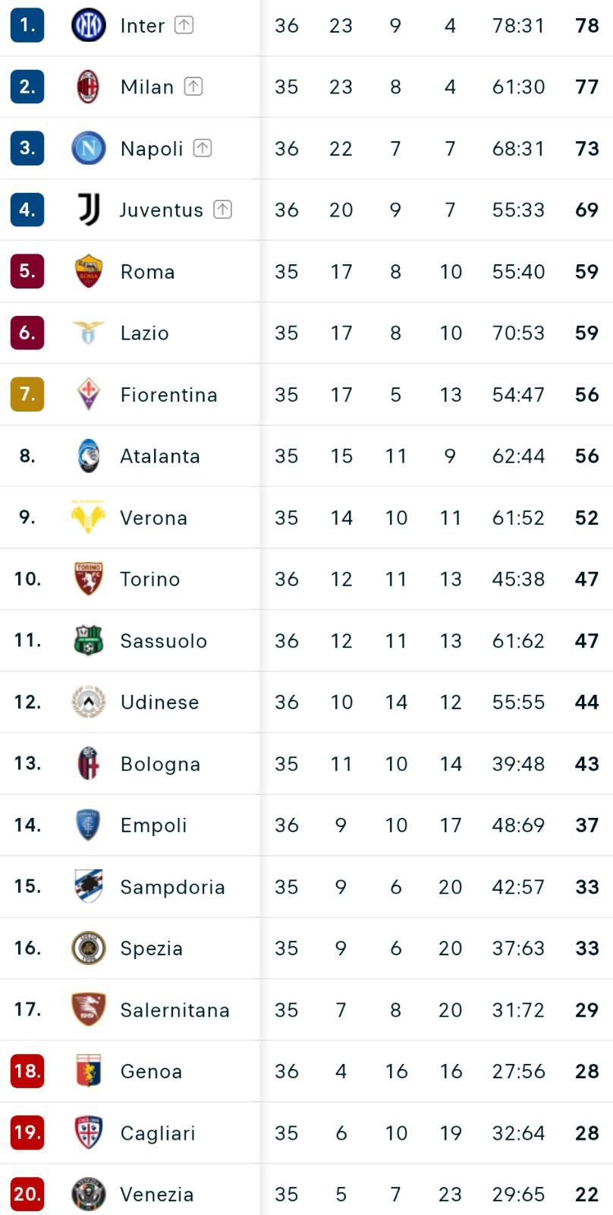Image resolution: width=613 pixels, height=1215 pixels.
Task: Click the Roma club crest
Action: [88, 271]
